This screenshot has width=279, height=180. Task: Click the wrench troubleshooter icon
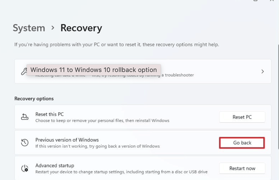[24, 71]
